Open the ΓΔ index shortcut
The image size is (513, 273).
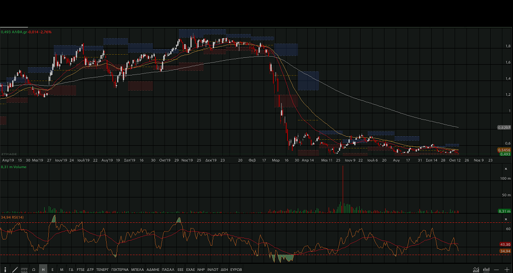[71, 269]
